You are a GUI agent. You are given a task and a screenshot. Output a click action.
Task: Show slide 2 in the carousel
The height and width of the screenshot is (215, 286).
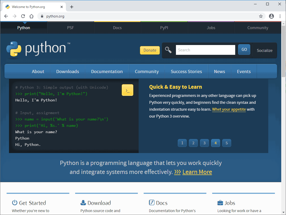(x=193, y=143)
